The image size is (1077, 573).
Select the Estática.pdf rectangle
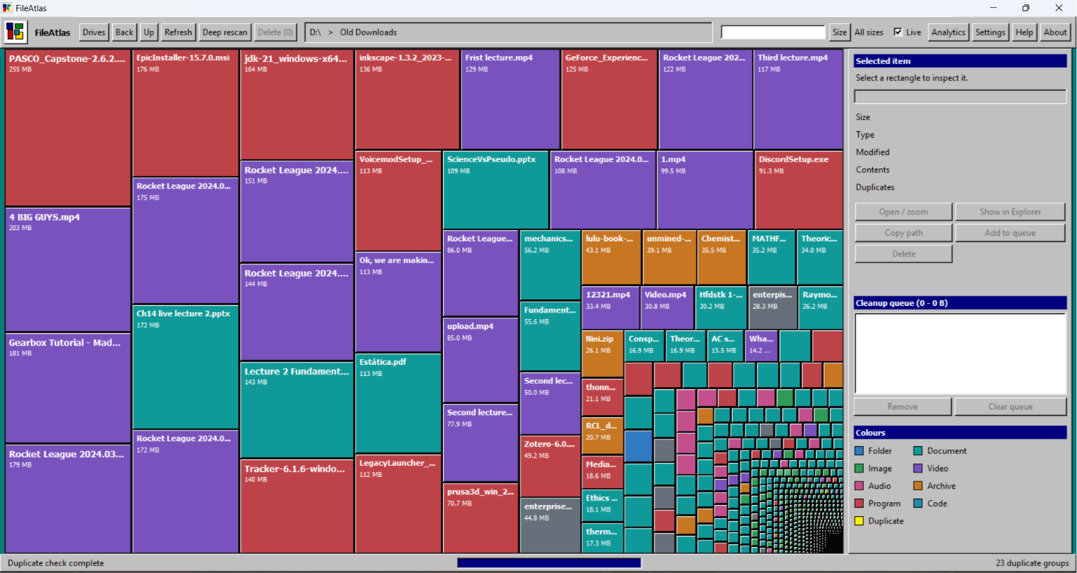tap(398, 403)
